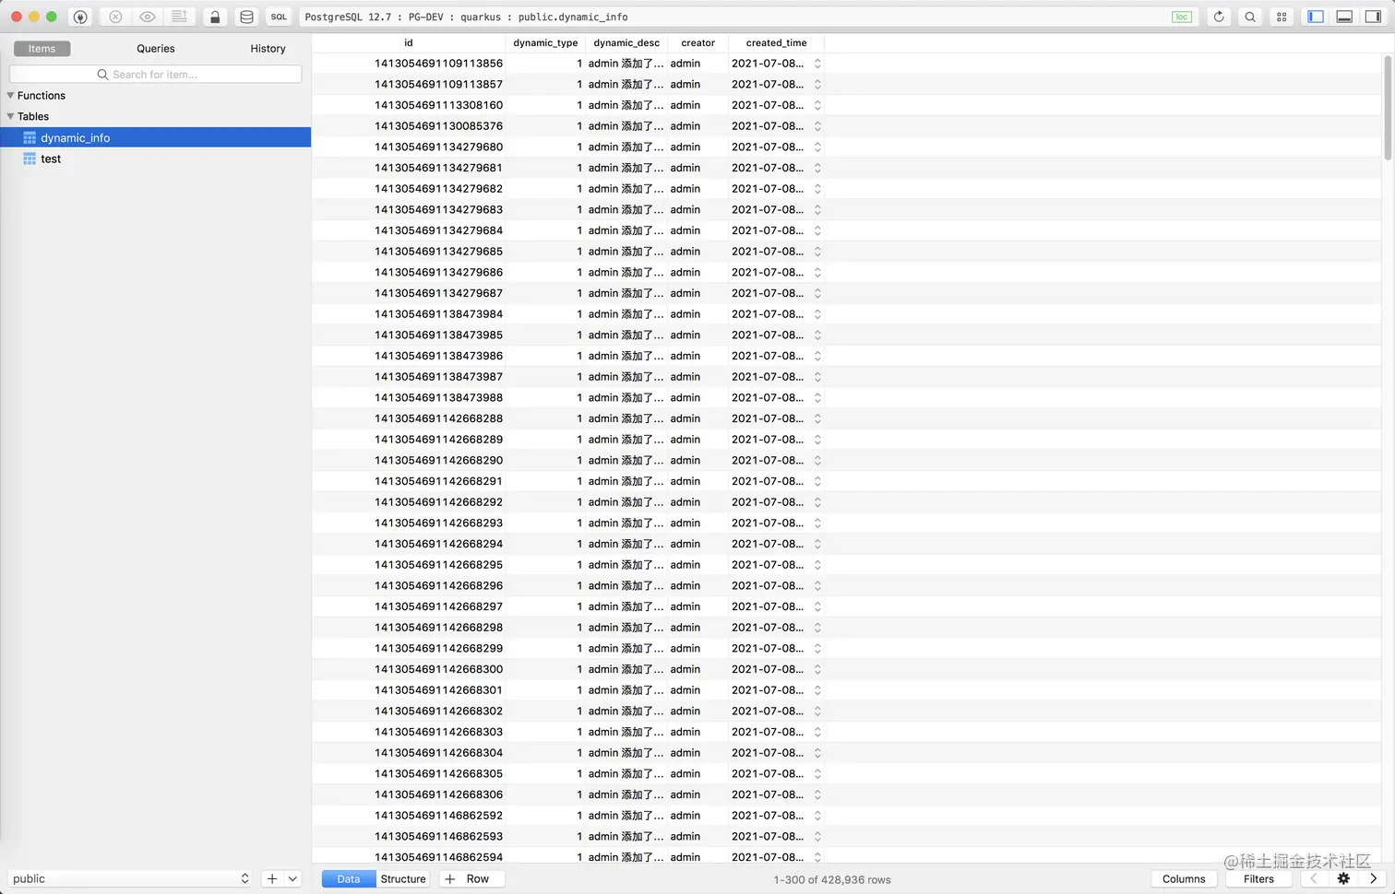The width and height of the screenshot is (1395, 894).
Task: Click the settings gear in bottom bar
Action: click(1343, 878)
